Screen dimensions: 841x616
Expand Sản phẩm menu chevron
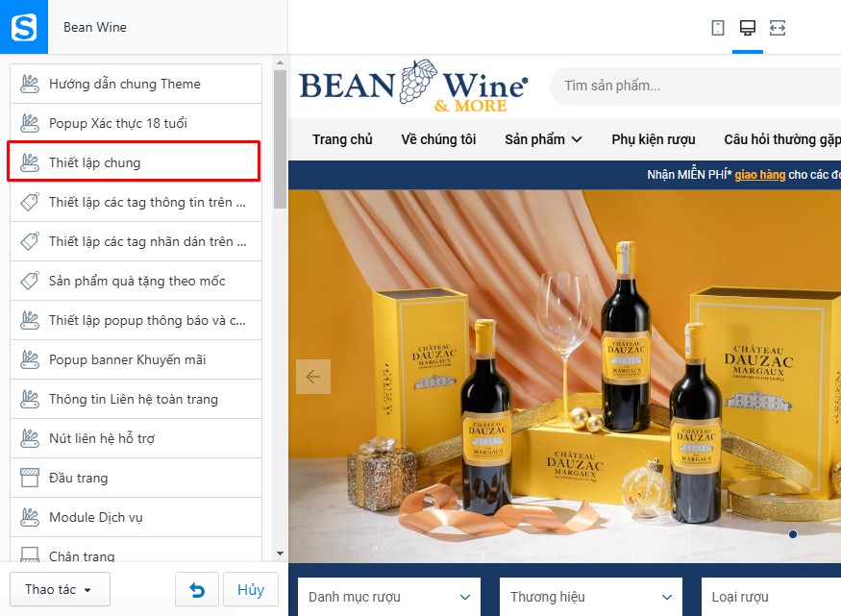(x=577, y=140)
